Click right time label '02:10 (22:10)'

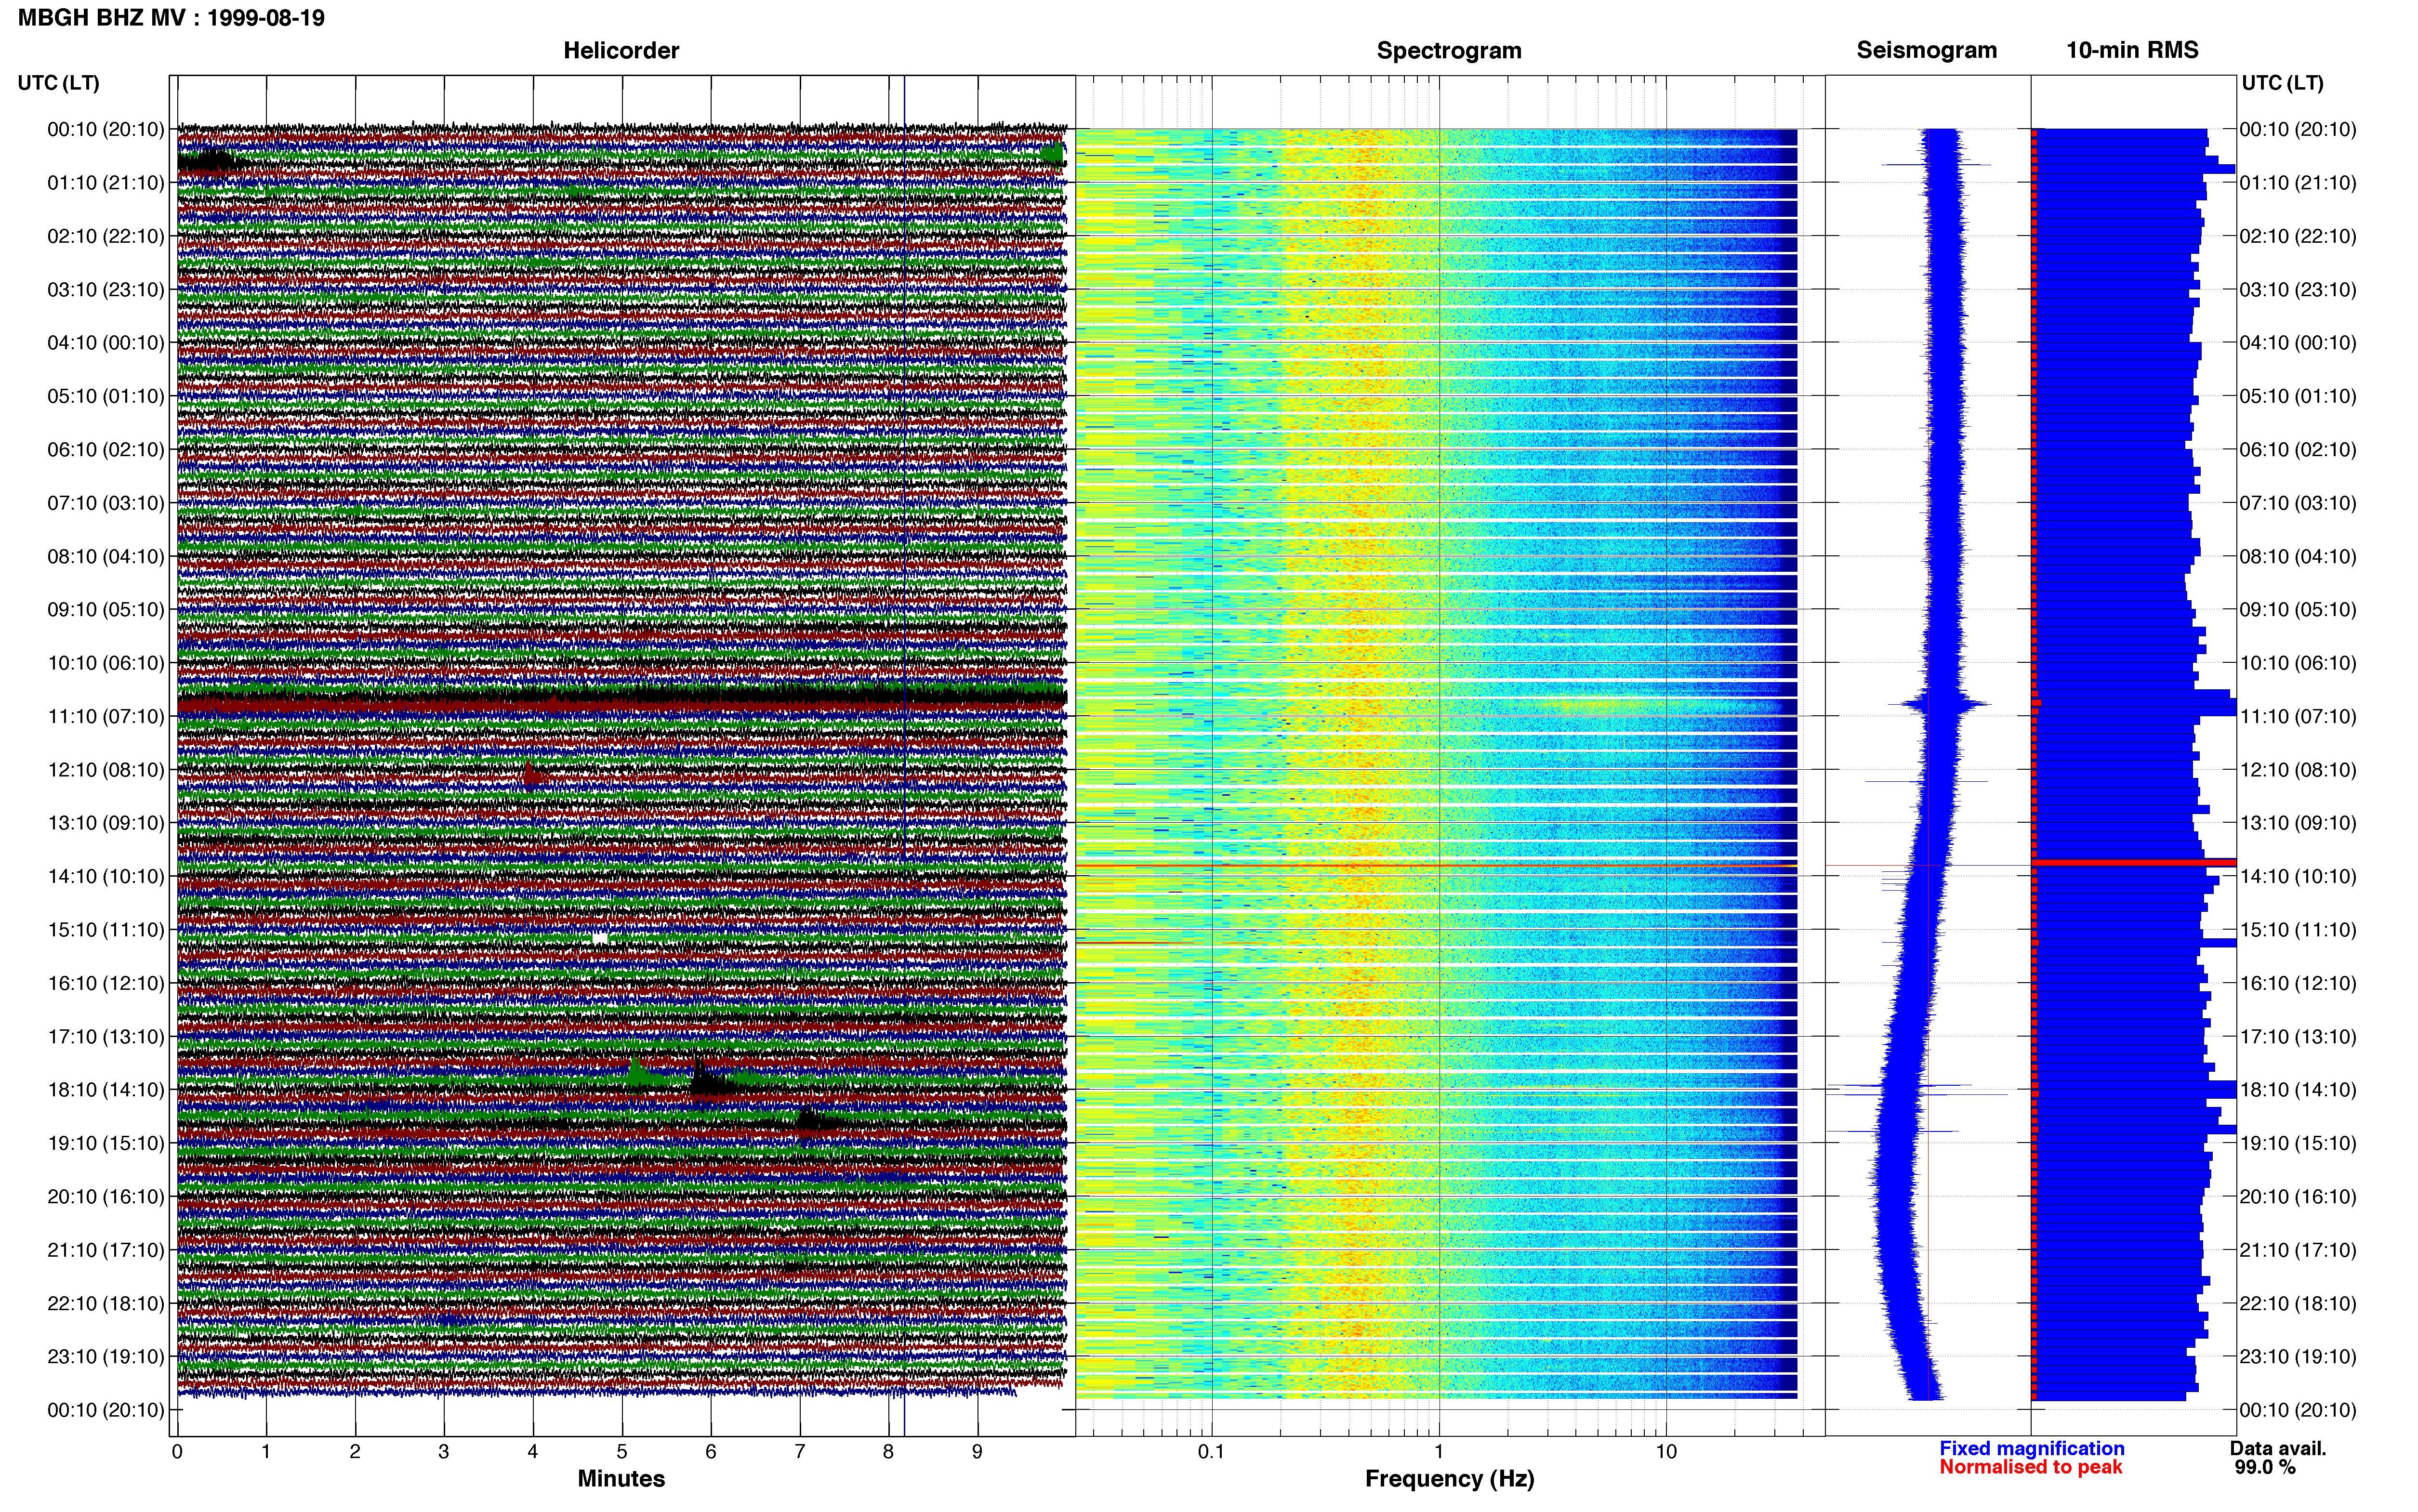(x=2298, y=237)
